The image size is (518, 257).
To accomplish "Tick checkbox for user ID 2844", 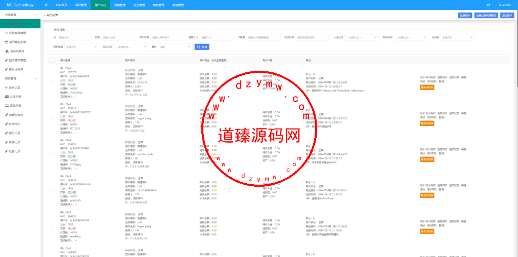I will point(53,154).
